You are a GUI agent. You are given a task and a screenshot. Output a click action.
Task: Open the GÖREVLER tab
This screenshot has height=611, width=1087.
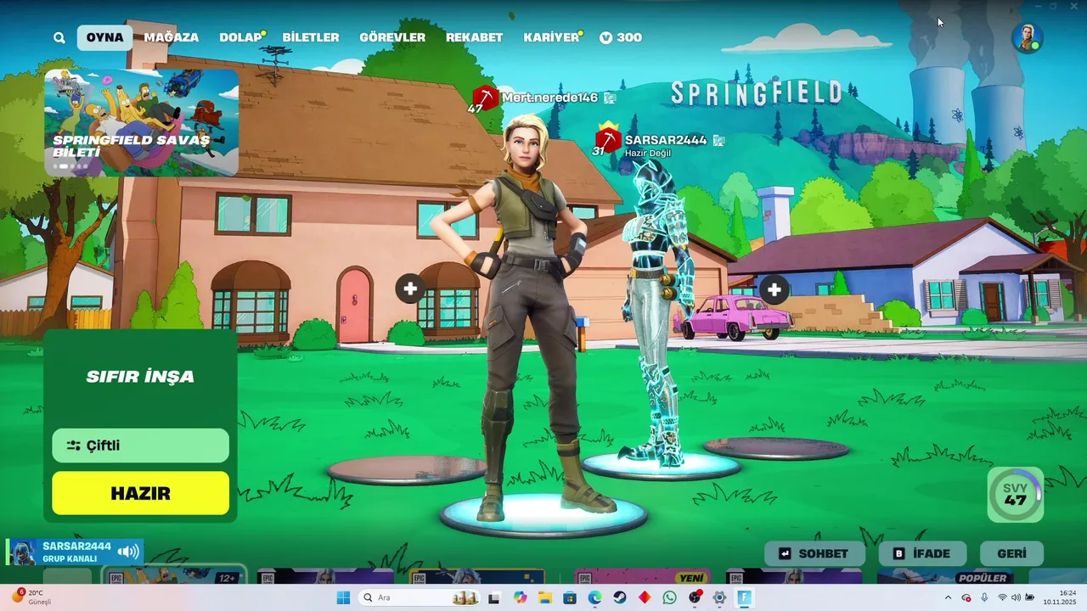392,37
